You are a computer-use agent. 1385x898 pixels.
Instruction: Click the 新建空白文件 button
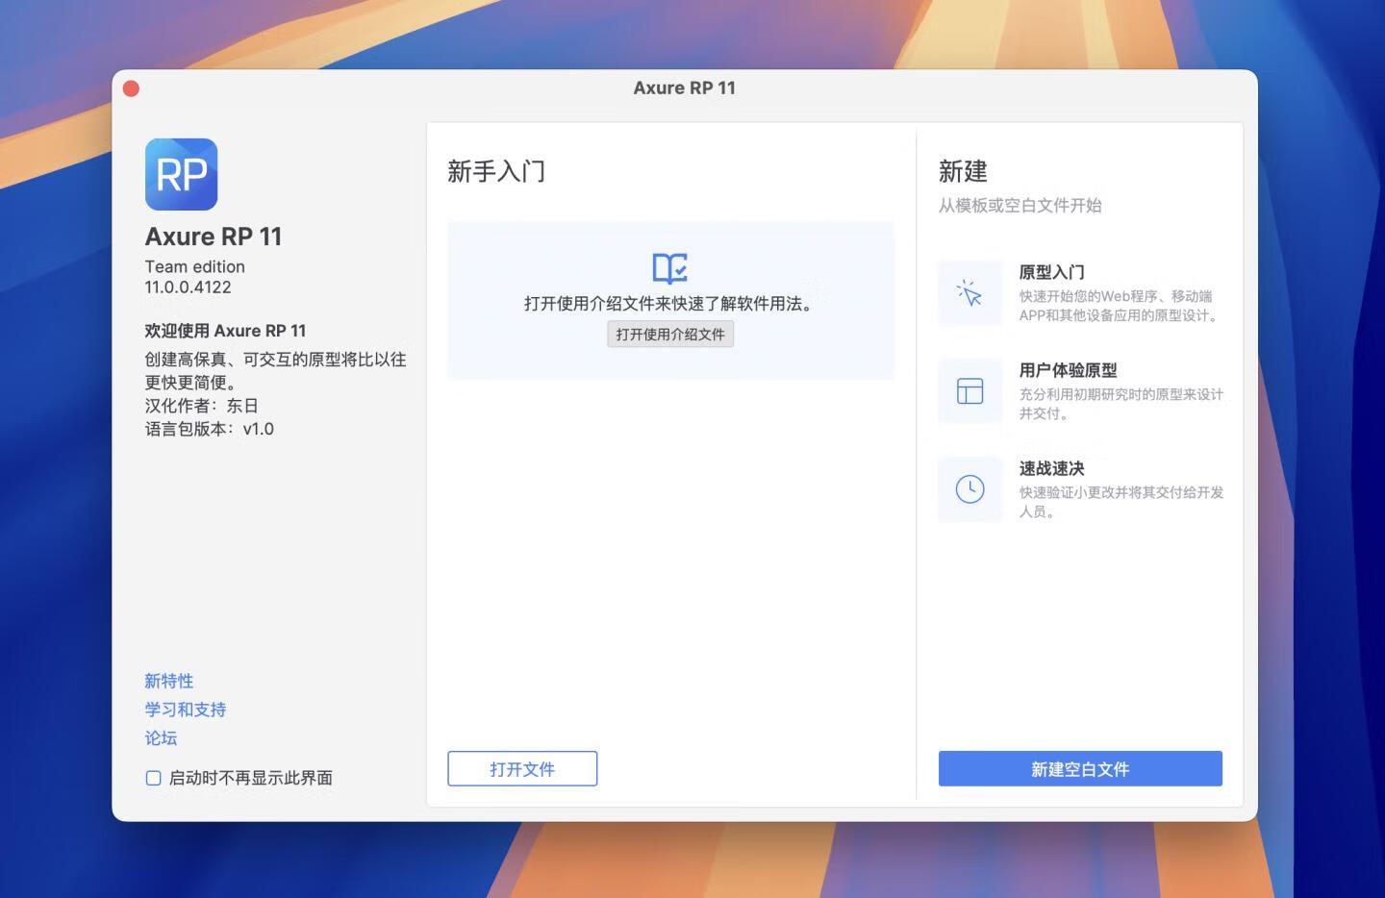tap(1080, 768)
